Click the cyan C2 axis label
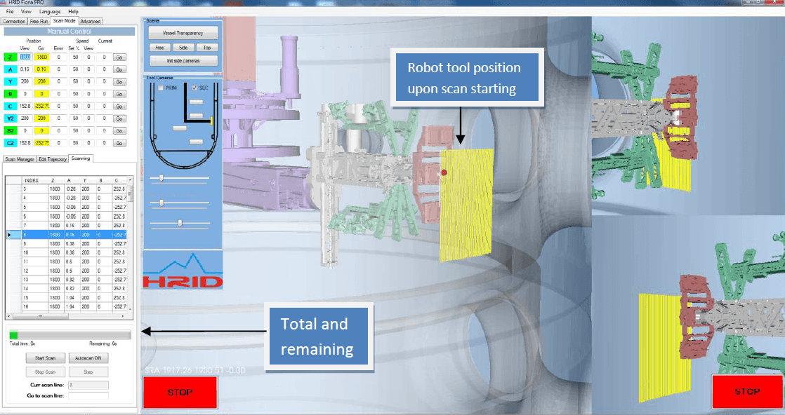785x415 pixels. (x=11, y=142)
